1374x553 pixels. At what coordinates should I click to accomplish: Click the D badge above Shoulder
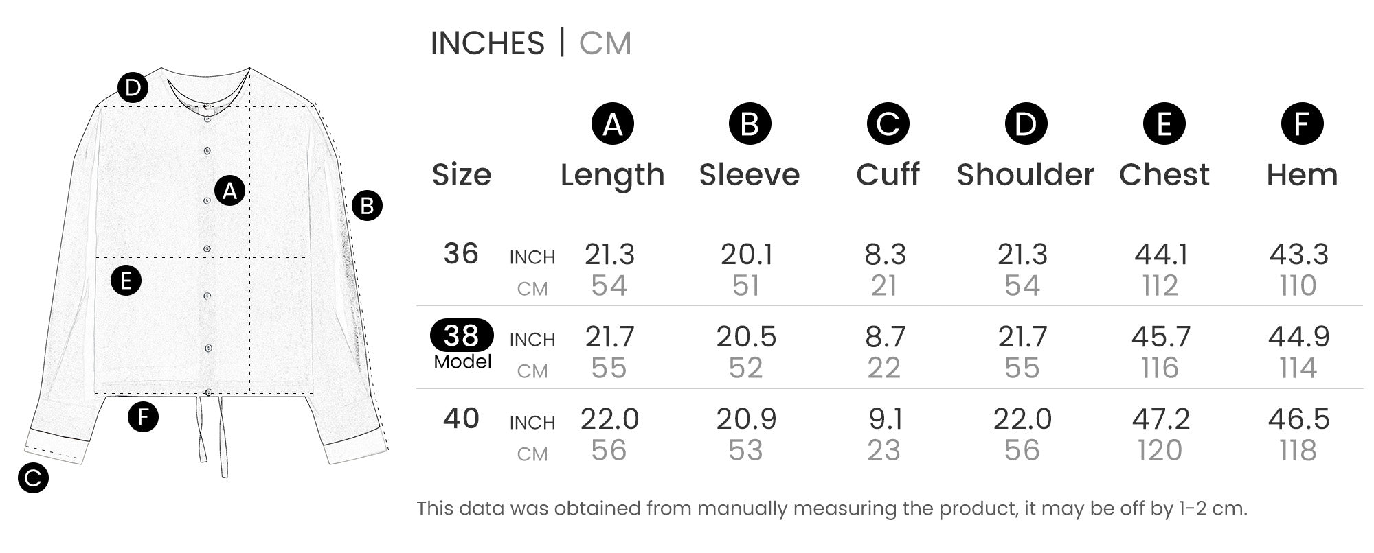(1026, 124)
